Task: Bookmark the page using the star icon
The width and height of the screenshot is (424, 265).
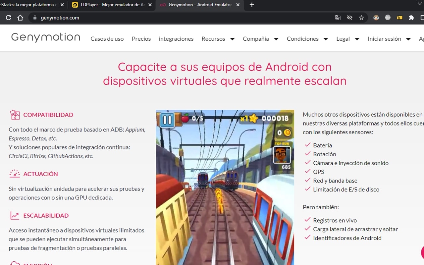Action: 362,18
